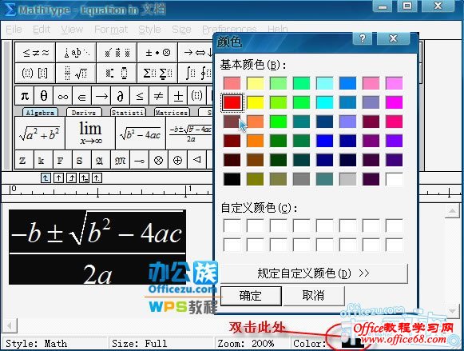Click the equation in the editing area
The height and width of the screenshot is (351, 464).
click(97, 247)
